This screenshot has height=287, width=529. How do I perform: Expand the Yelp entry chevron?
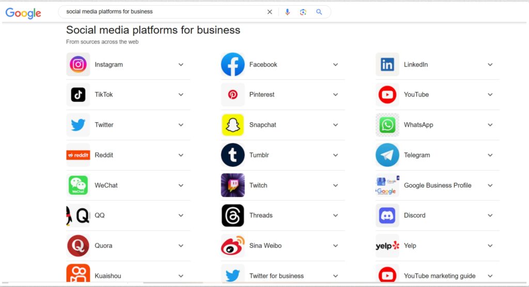tap(490, 246)
